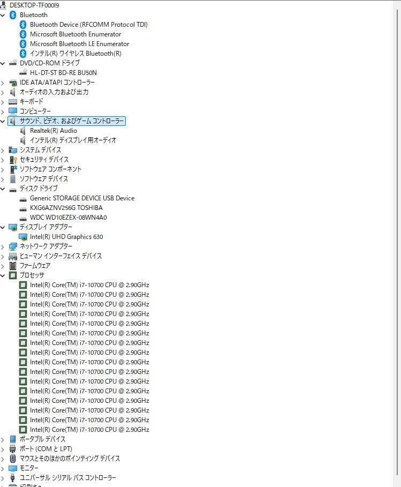Select Microsoft Bluetooth LE Enumerator entry
The image size is (401, 487).
pos(79,44)
